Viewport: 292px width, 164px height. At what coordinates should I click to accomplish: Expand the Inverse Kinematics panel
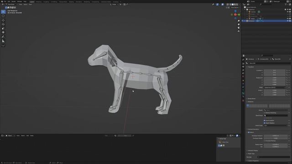coord(253,129)
